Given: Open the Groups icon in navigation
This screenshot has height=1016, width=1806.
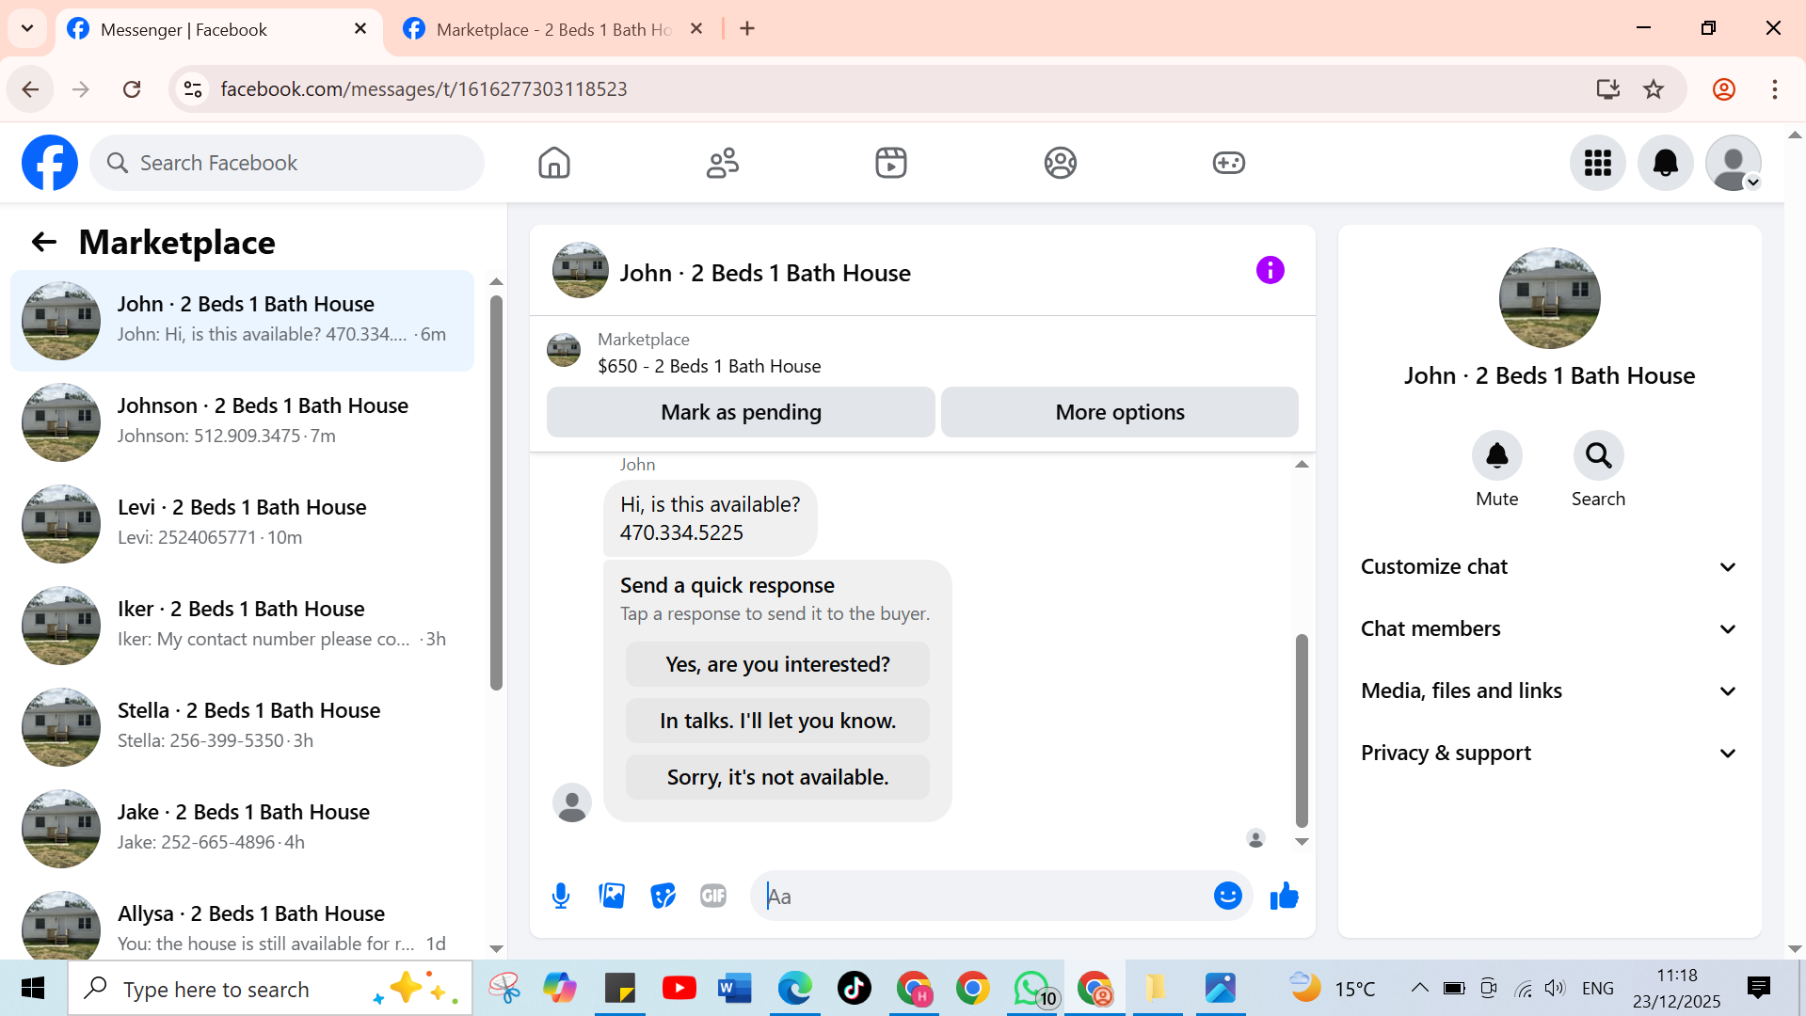Looking at the screenshot, I should coord(1061,163).
